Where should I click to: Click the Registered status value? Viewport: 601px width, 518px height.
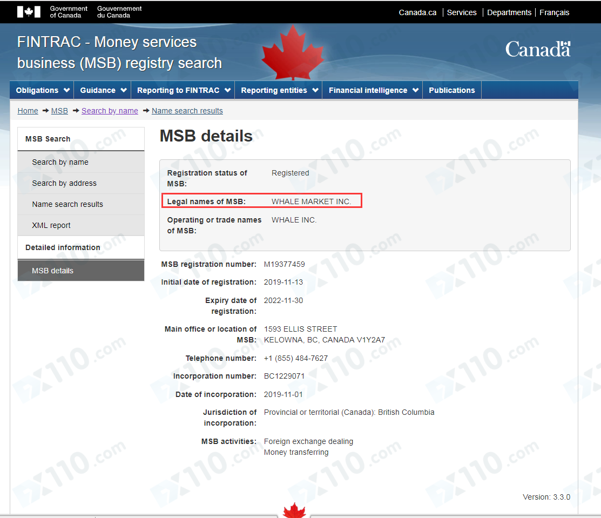tap(290, 173)
